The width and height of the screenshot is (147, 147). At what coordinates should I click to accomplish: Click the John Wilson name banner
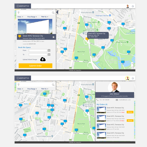point(115,95)
